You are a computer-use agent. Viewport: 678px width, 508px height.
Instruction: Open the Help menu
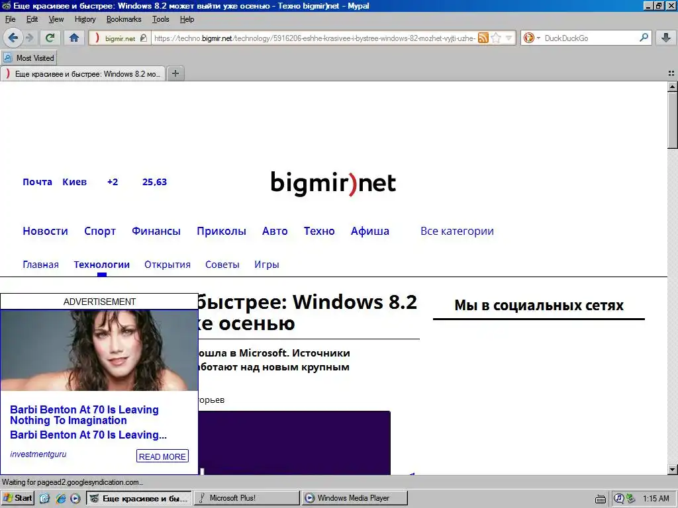187,19
